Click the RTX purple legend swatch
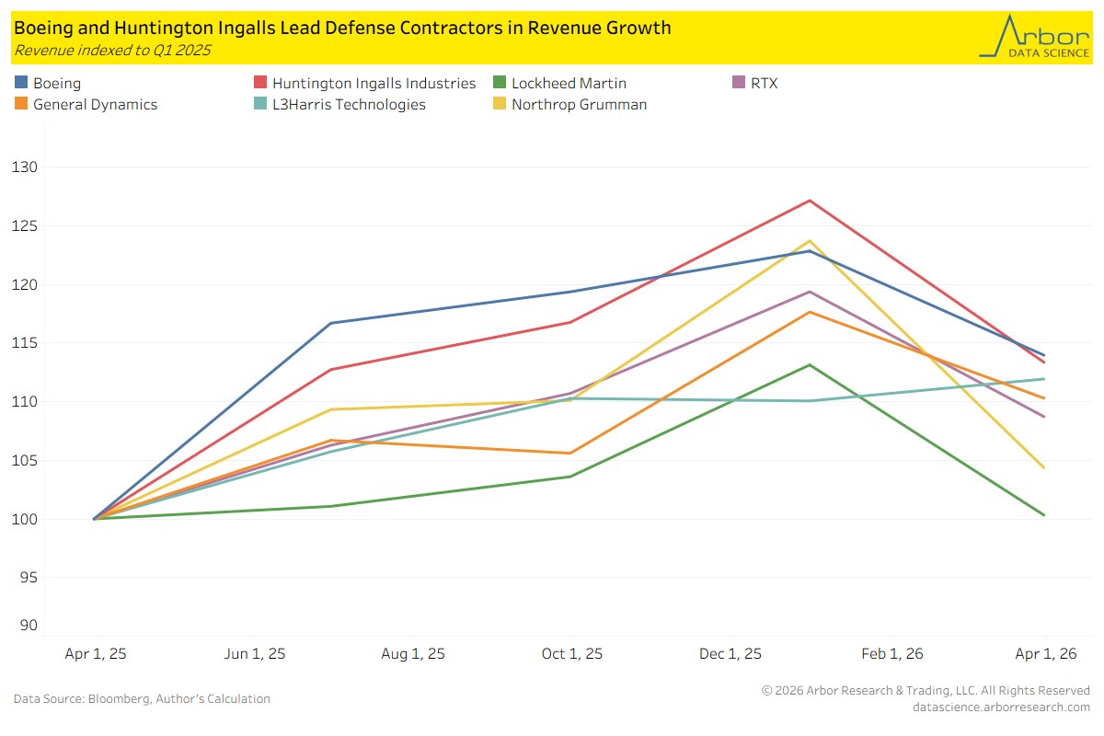The width and height of the screenshot is (1104, 736). (739, 84)
